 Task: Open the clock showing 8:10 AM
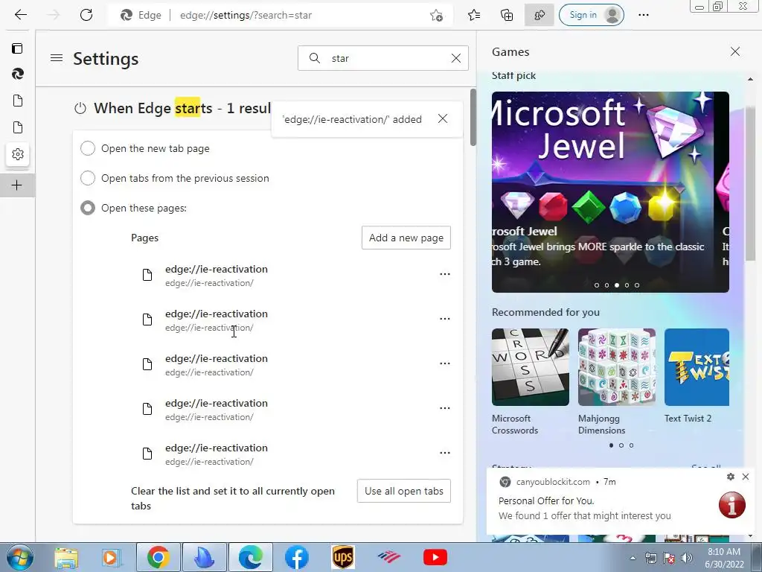[724, 558]
